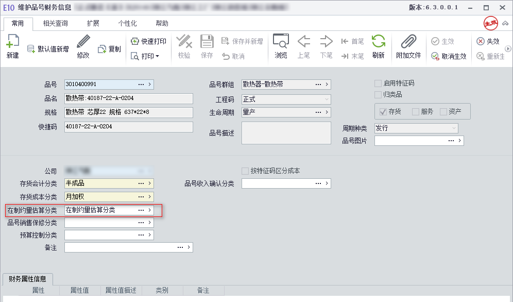Expand toolbar overflow arrow at right edge
Screen dimensions: 513x302
[508, 49]
